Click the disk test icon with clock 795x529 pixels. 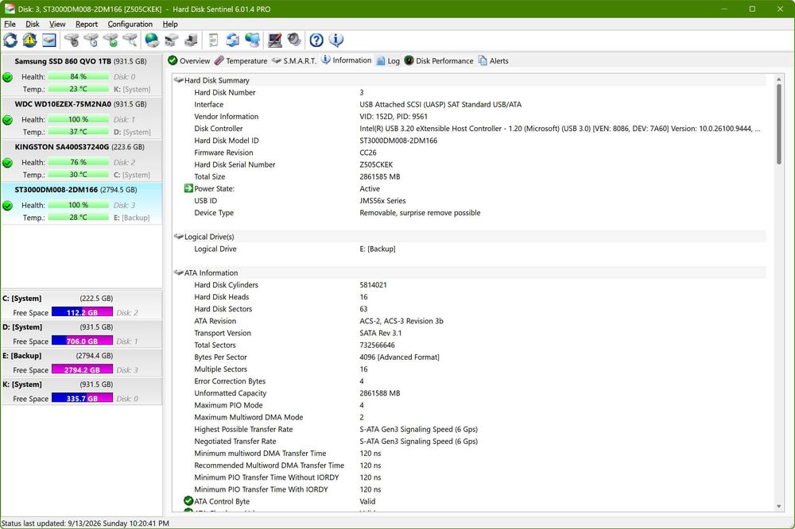91,40
